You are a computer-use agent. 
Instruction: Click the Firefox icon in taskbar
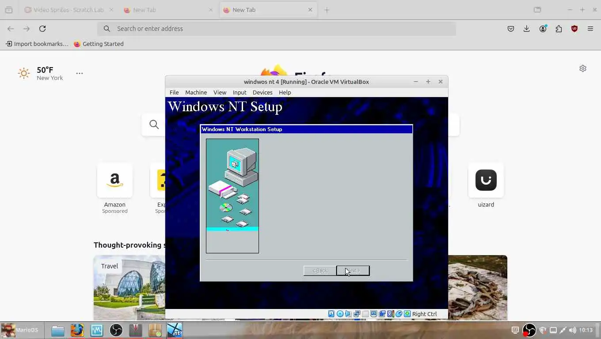pyautogui.click(x=77, y=330)
